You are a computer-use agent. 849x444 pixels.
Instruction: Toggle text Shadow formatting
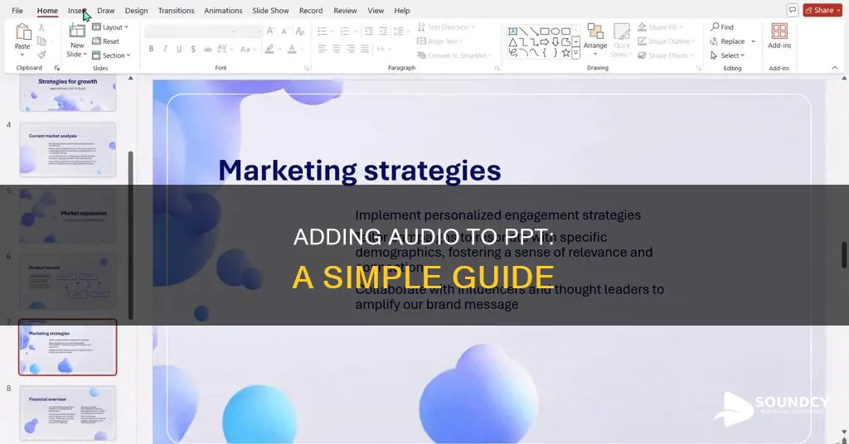tap(193, 49)
